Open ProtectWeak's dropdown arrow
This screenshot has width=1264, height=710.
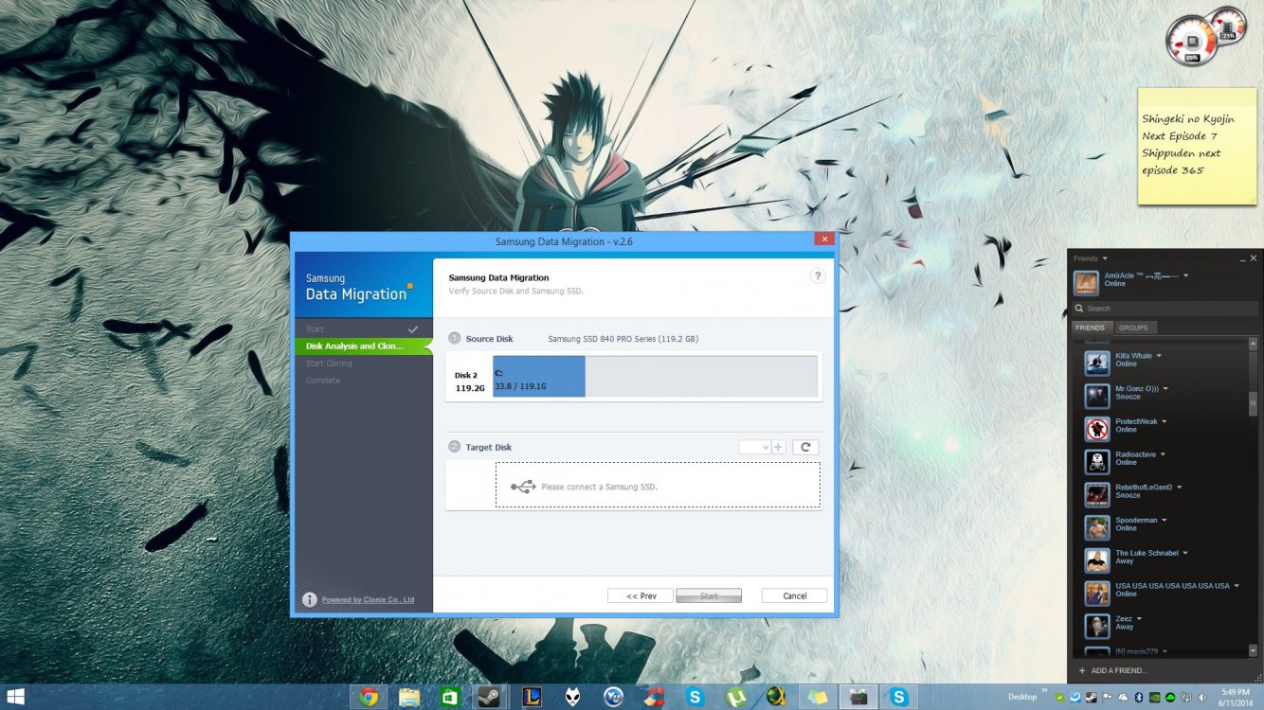tap(1165, 421)
